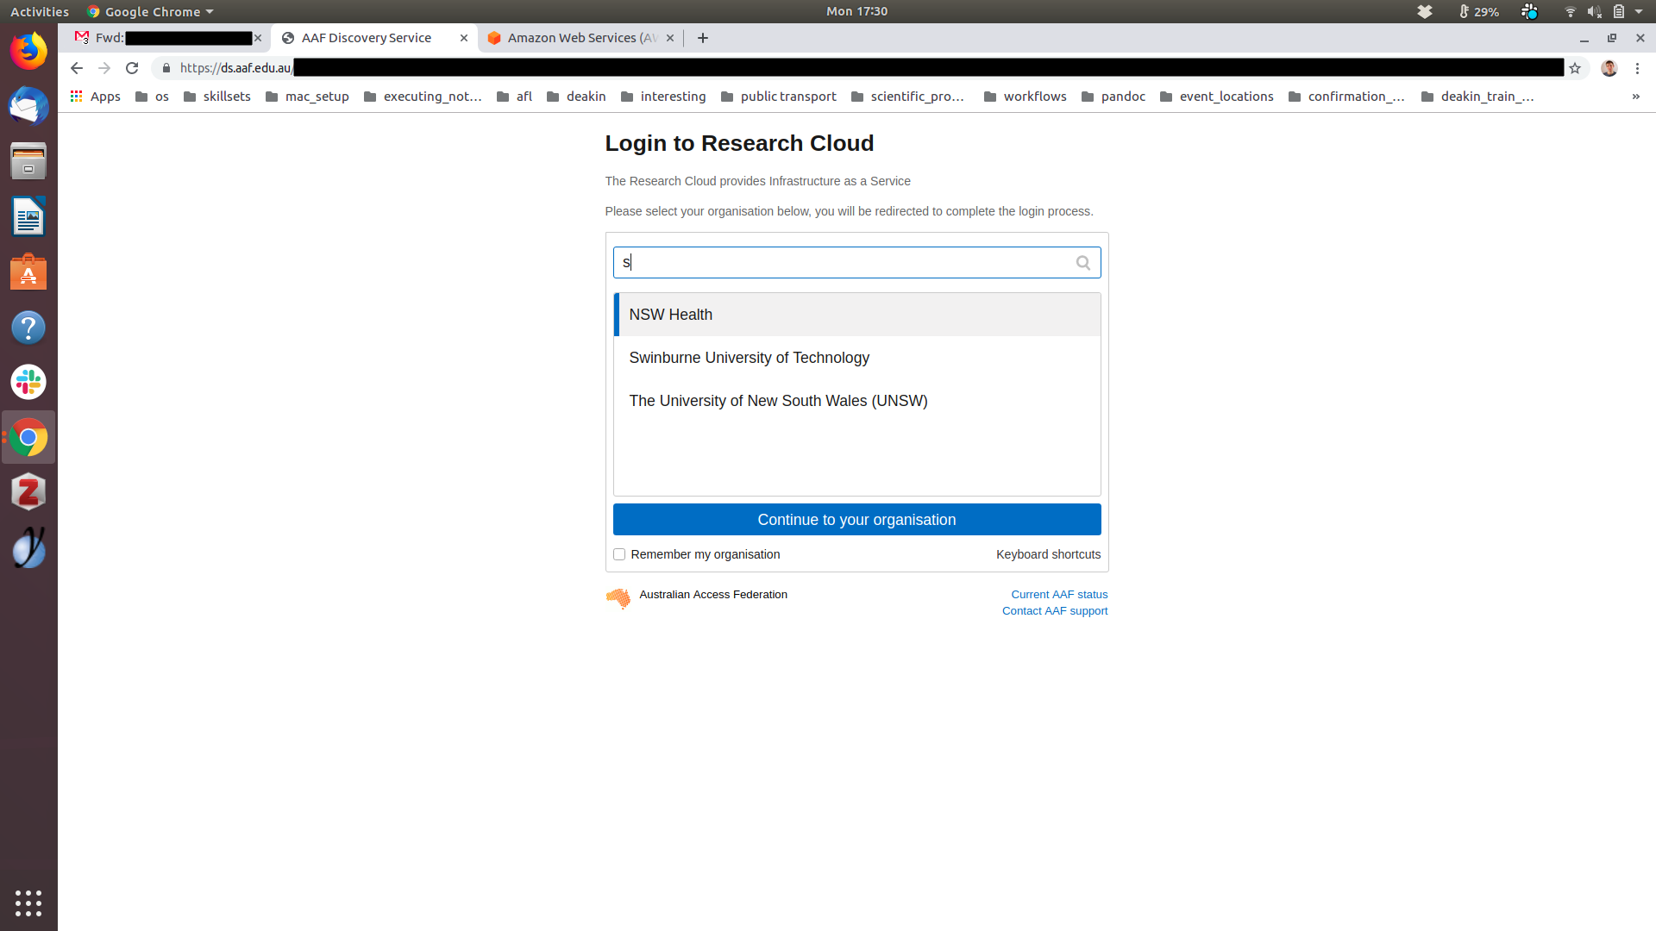The image size is (1656, 931).
Task: Tick the Remember my organisation checkbox
Action: [x=619, y=554]
